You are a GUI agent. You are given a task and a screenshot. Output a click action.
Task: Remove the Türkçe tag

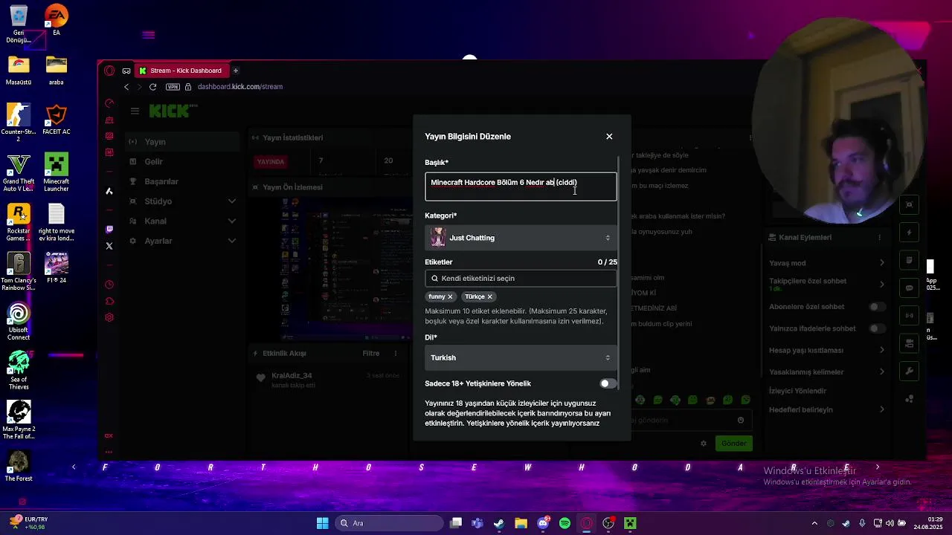click(490, 296)
